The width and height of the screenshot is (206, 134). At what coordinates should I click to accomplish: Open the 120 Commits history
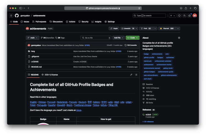130,45
